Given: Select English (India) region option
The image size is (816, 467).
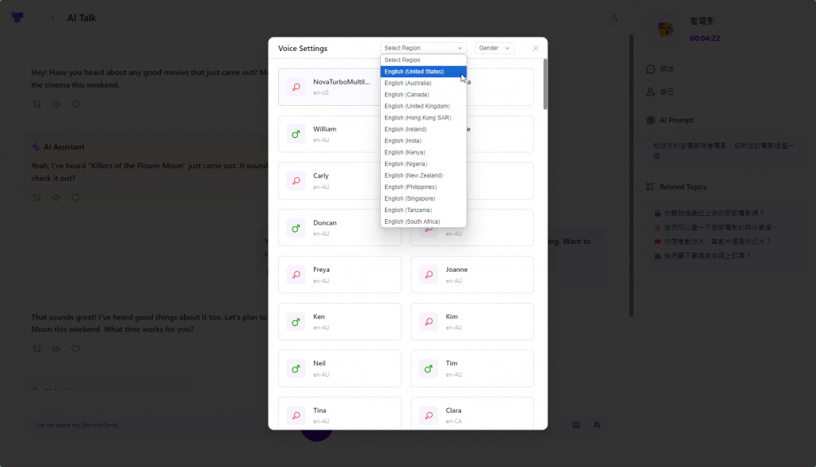Looking at the screenshot, I should pyautogui.click(x=423, y=140).
